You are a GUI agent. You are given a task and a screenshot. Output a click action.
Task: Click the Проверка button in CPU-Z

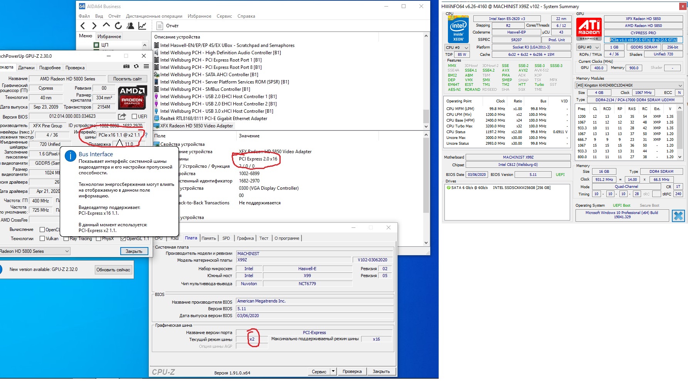(x=352, y=371)
